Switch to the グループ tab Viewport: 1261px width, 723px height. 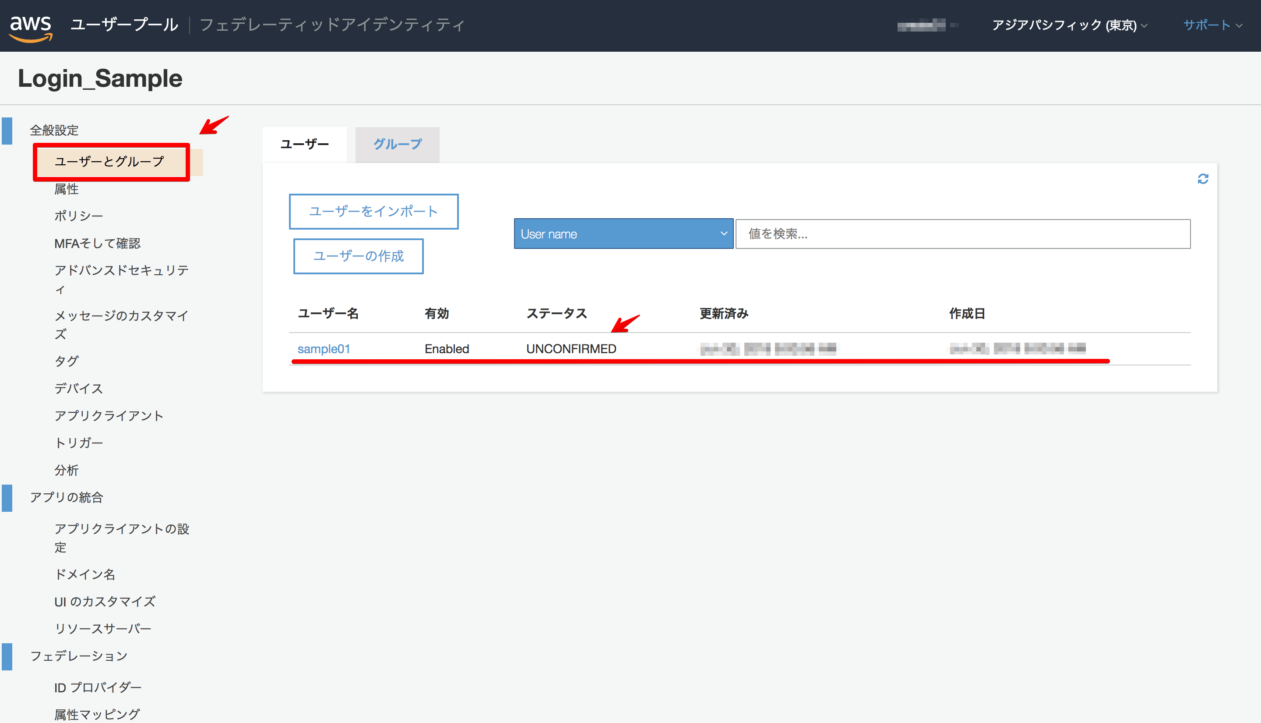coord(398,145)
